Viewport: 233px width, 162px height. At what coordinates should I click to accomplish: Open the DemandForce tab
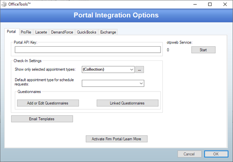pyautogui.click(x=62, y=32)
